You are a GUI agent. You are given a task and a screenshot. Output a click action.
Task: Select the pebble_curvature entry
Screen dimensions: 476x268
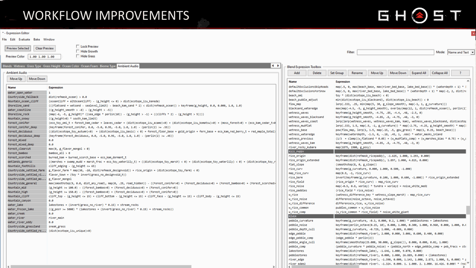[x=377, y=221]
